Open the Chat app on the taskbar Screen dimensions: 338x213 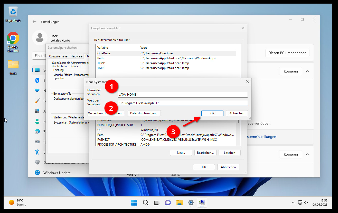click(168, 202)
